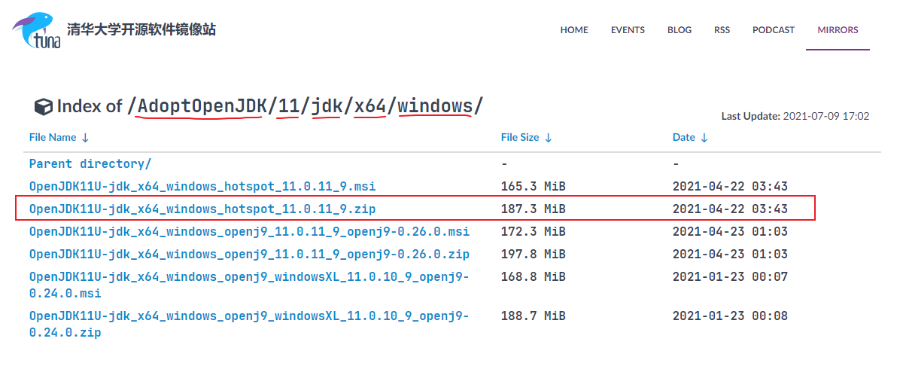This screenshot has width=900, height=369.
Task: Download hotspot_11.0.11_9.zip file
Action: pos(202,209)
